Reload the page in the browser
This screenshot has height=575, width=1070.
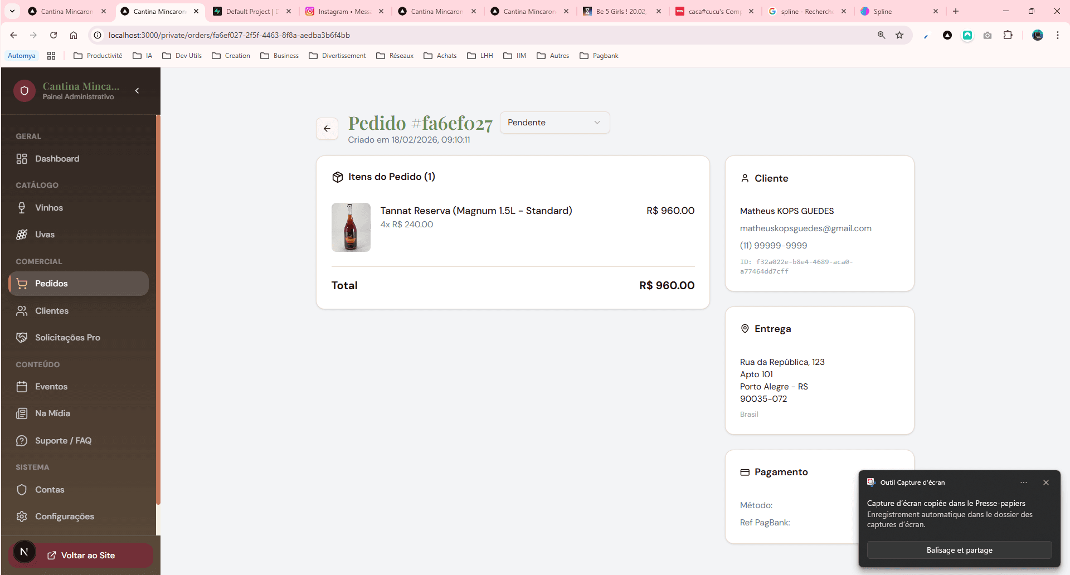[x=53, y=35]
